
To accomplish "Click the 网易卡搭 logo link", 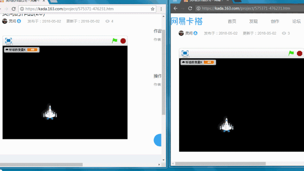I will pos(187,21).
